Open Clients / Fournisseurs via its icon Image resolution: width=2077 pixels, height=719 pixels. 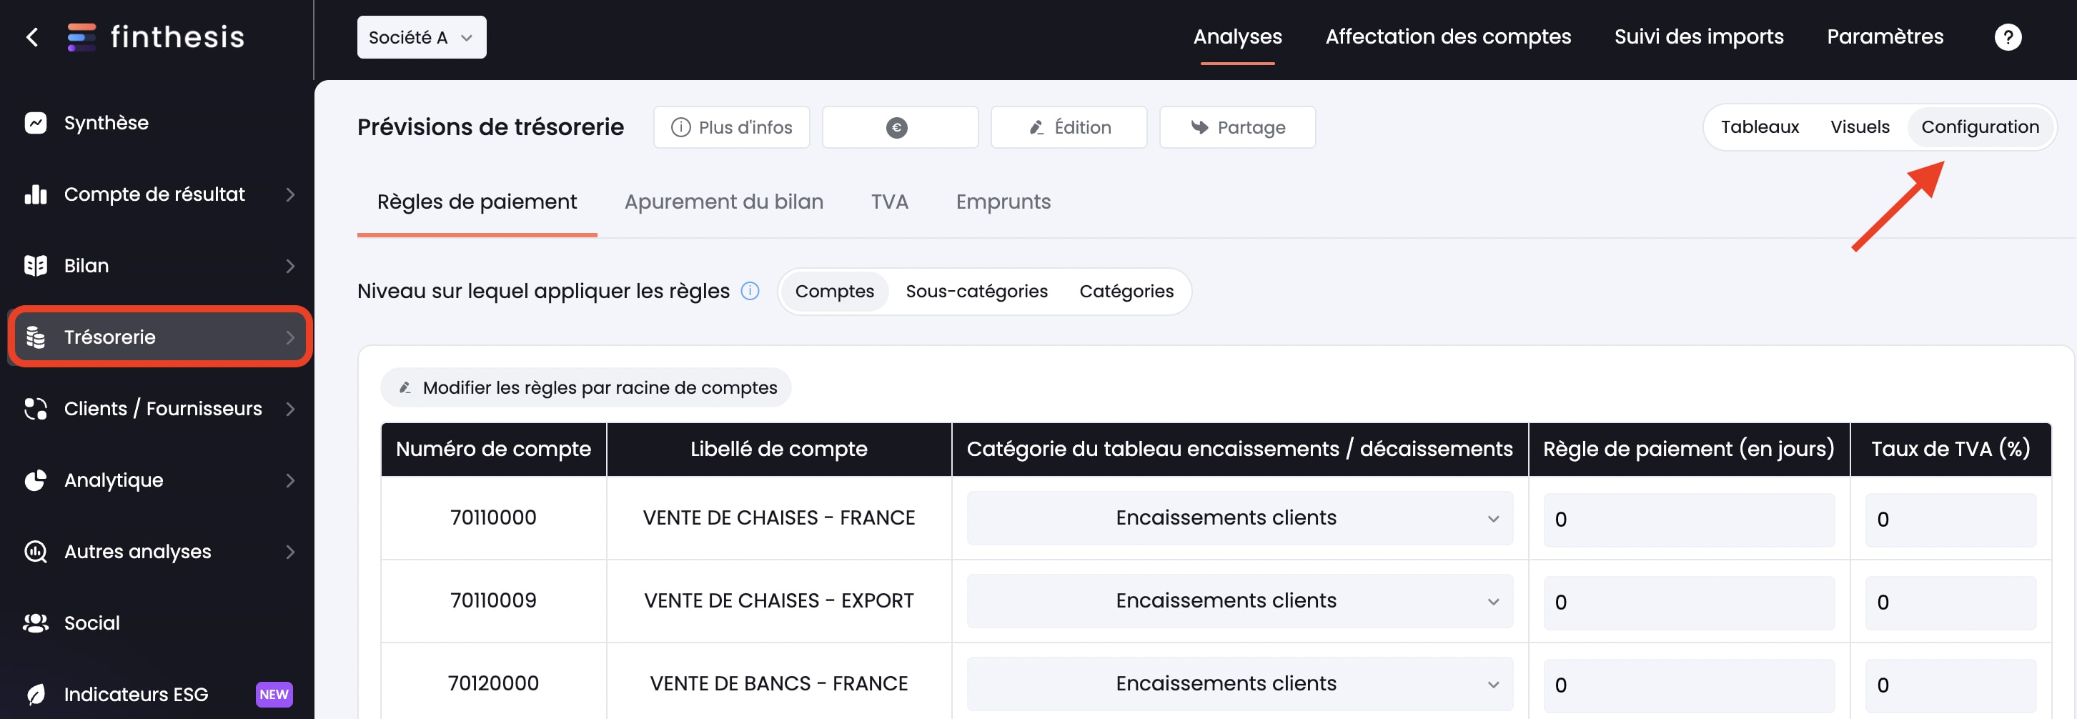click(36, 409)
